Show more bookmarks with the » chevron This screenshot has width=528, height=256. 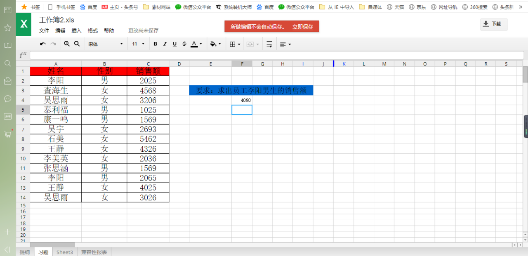point(521,7)
